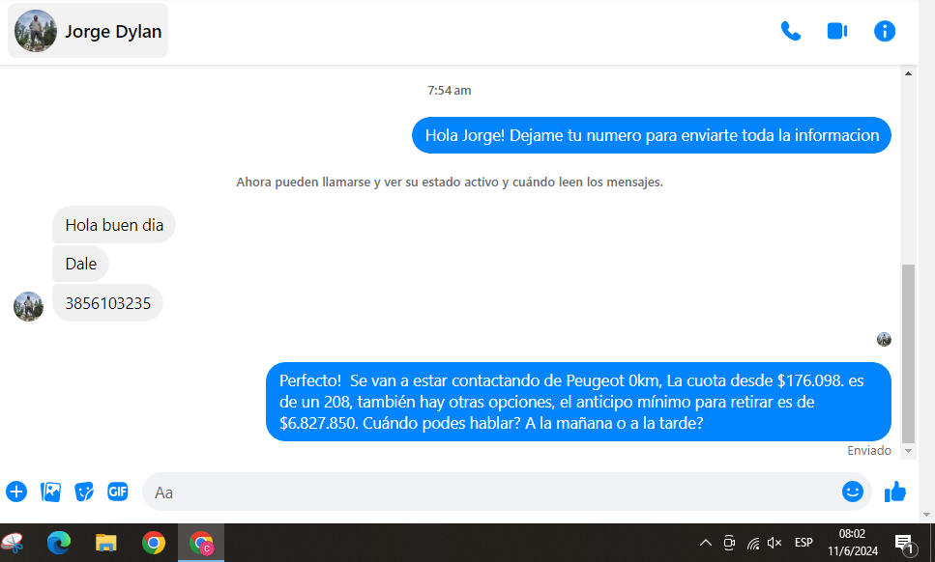This screenshot has width=935, height=562.
Task: Click the Meet Now tray icon
Action: pos(729,543)
